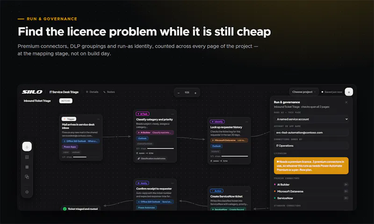Toggle the ACTIVE status pill

click(x=66, y=101)
